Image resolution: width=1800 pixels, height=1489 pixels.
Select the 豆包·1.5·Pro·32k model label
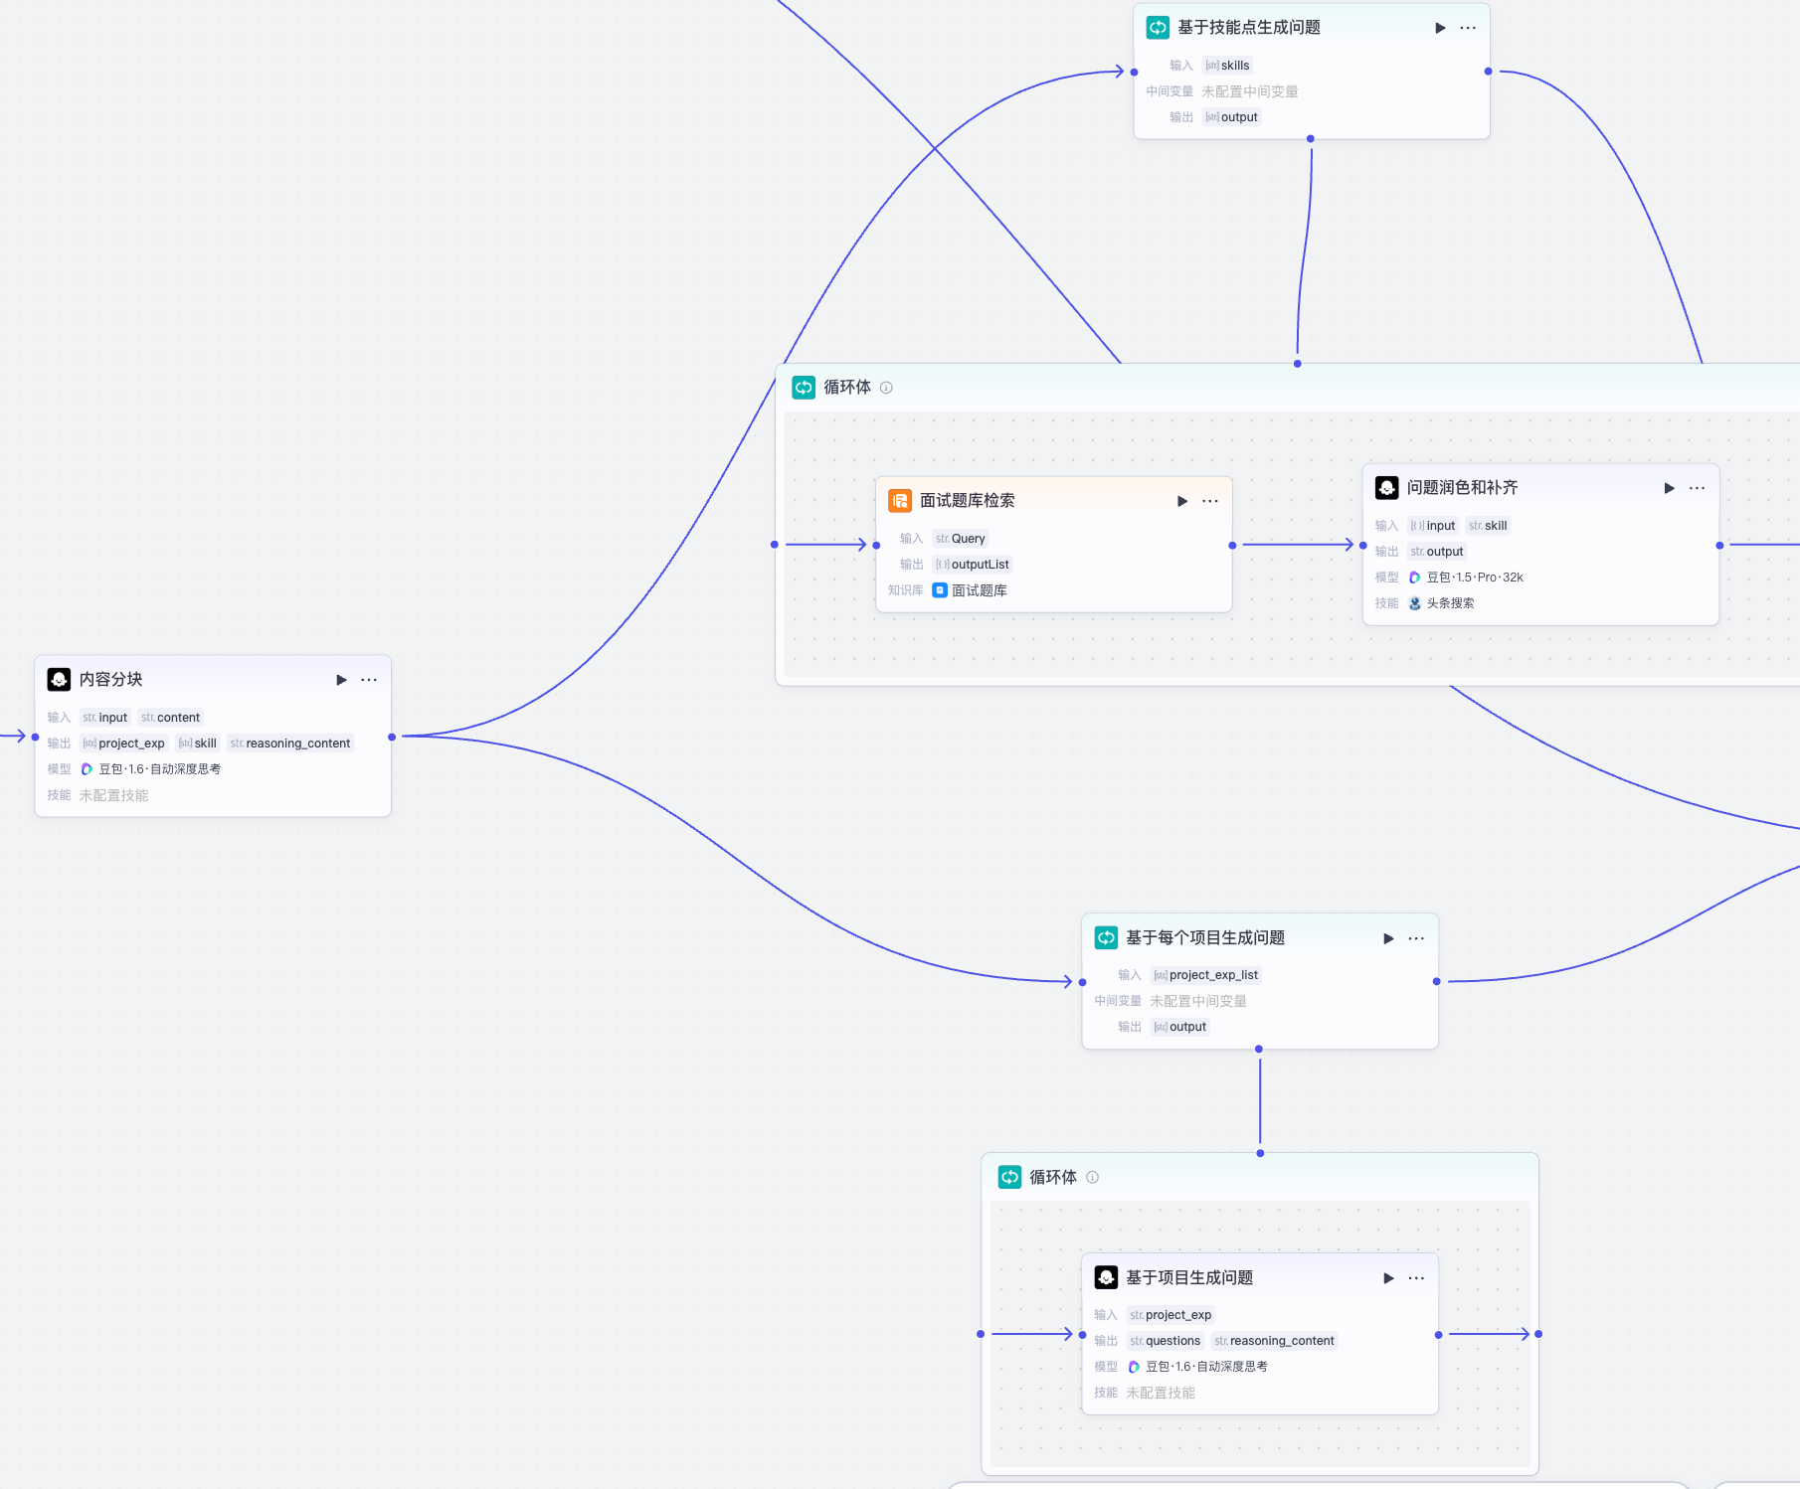(x=1474, y=578)
